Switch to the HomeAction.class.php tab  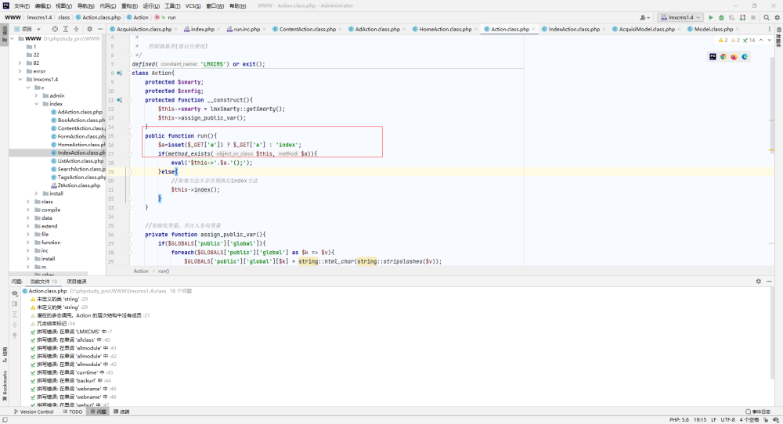click(445, 29)
